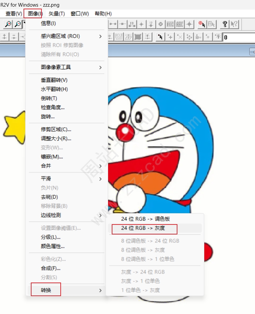Select 水平翻转(H) menu item
The image size is (255, 314).
[x=67, y=89]
